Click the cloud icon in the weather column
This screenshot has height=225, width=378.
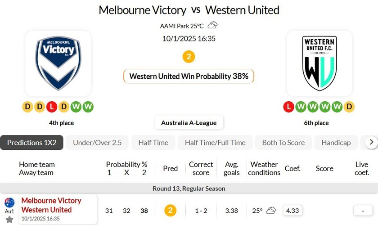click(x=271, y=210)
